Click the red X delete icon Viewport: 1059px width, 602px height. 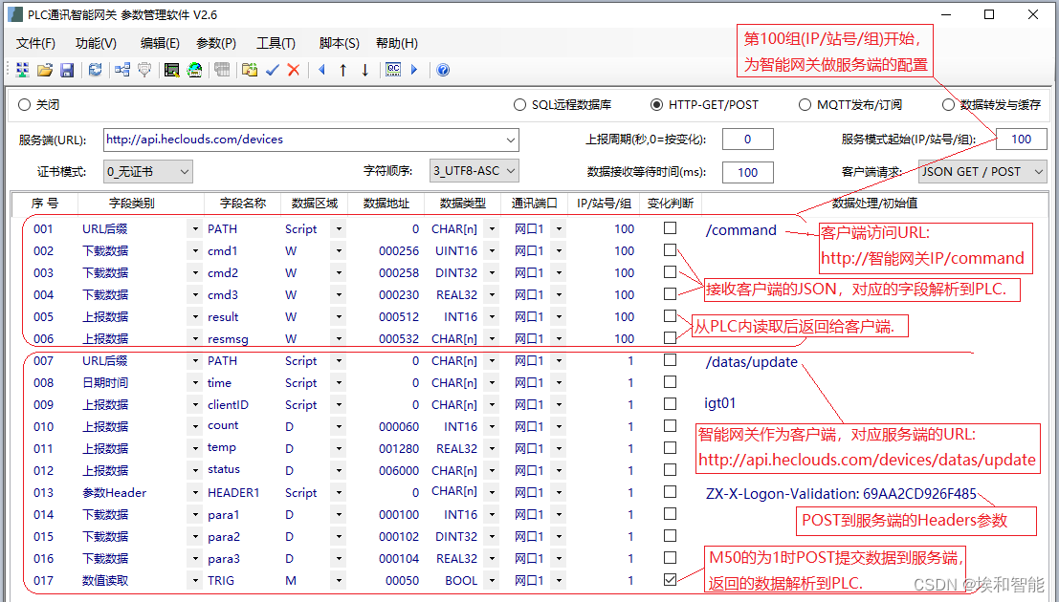[x=294, y=70]
